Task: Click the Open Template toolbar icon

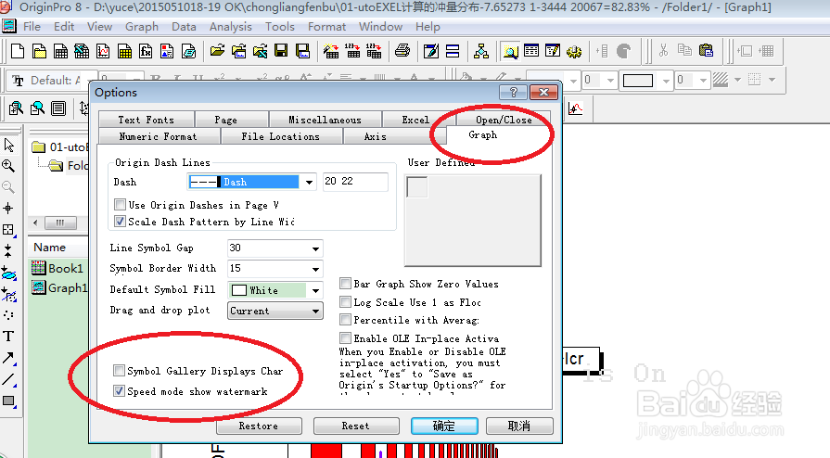Action: 238,51
